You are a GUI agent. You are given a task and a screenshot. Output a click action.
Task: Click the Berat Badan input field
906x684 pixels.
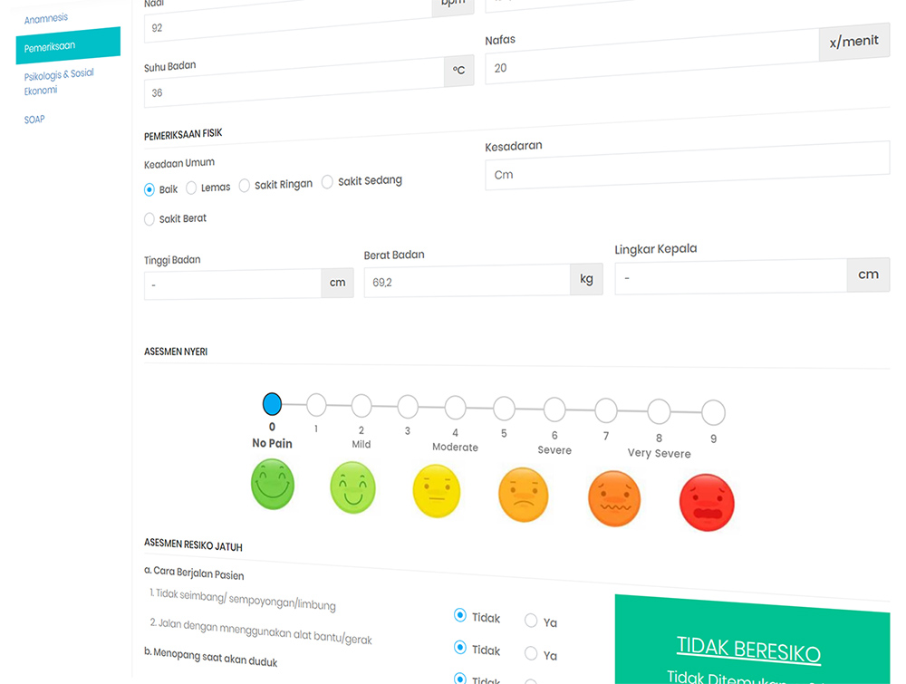coord(467,281)
